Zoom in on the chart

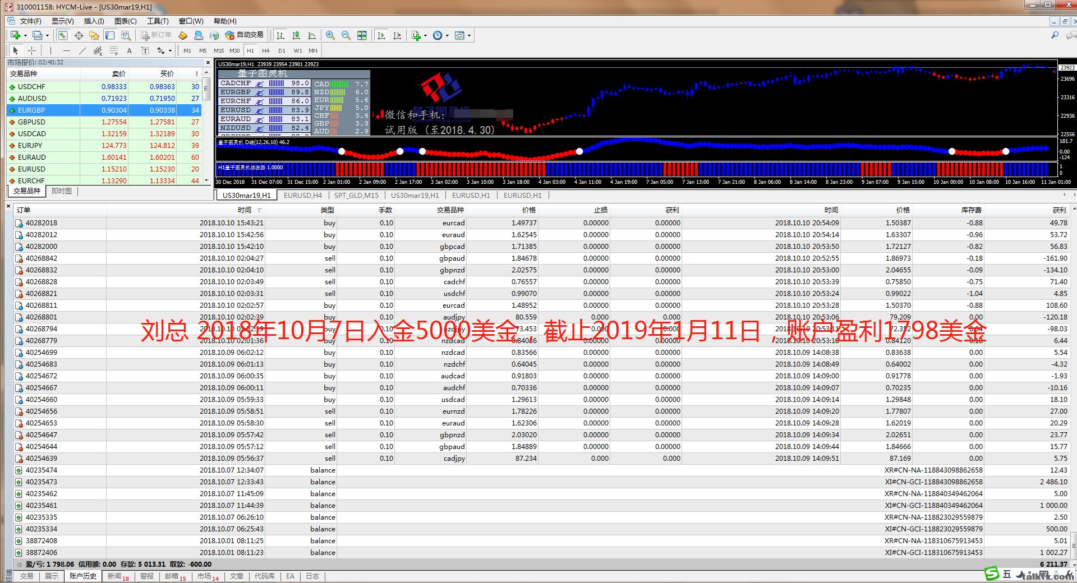point(330,35)
